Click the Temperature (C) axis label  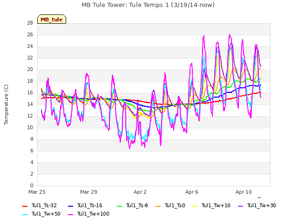[6, 105]
